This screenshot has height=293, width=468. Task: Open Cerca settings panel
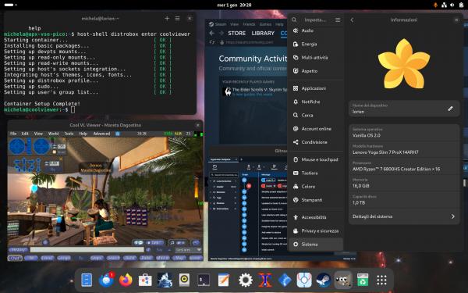point(316,116)
